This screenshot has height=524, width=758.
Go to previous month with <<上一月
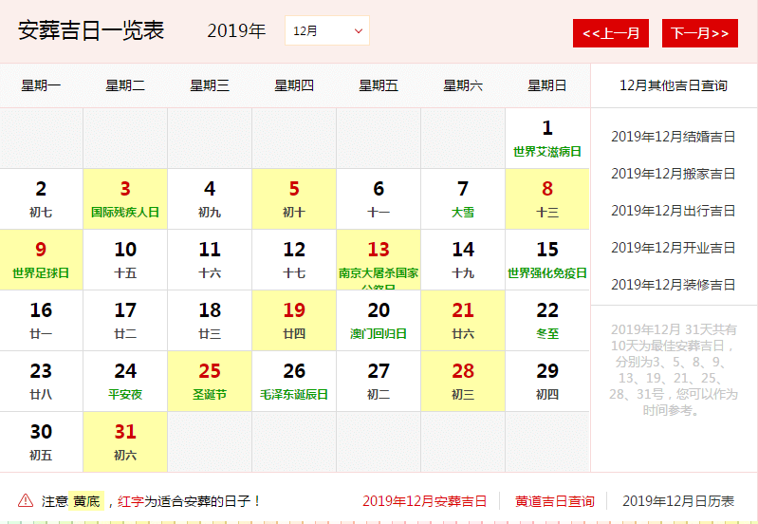[610, 33]
